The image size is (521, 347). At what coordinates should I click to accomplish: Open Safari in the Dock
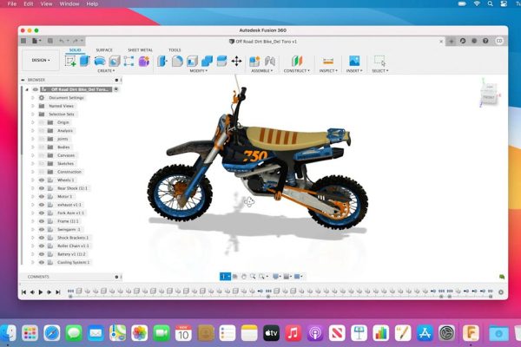pos(52,333)
